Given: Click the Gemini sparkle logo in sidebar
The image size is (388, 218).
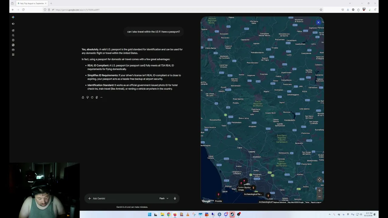Looking at the screenshot, I should point(13,17).
